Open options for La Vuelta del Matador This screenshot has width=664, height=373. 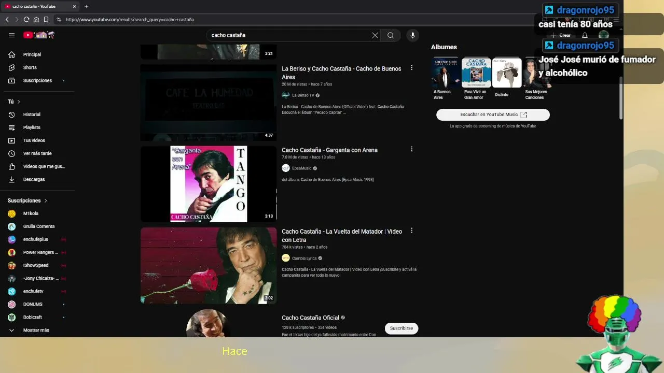[x=411, y=231]
